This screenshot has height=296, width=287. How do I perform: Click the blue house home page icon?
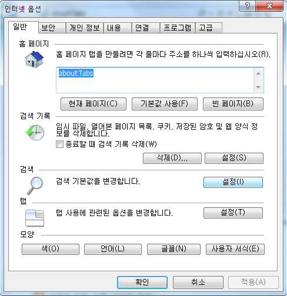pyautogui.click(x=34, y=59)
